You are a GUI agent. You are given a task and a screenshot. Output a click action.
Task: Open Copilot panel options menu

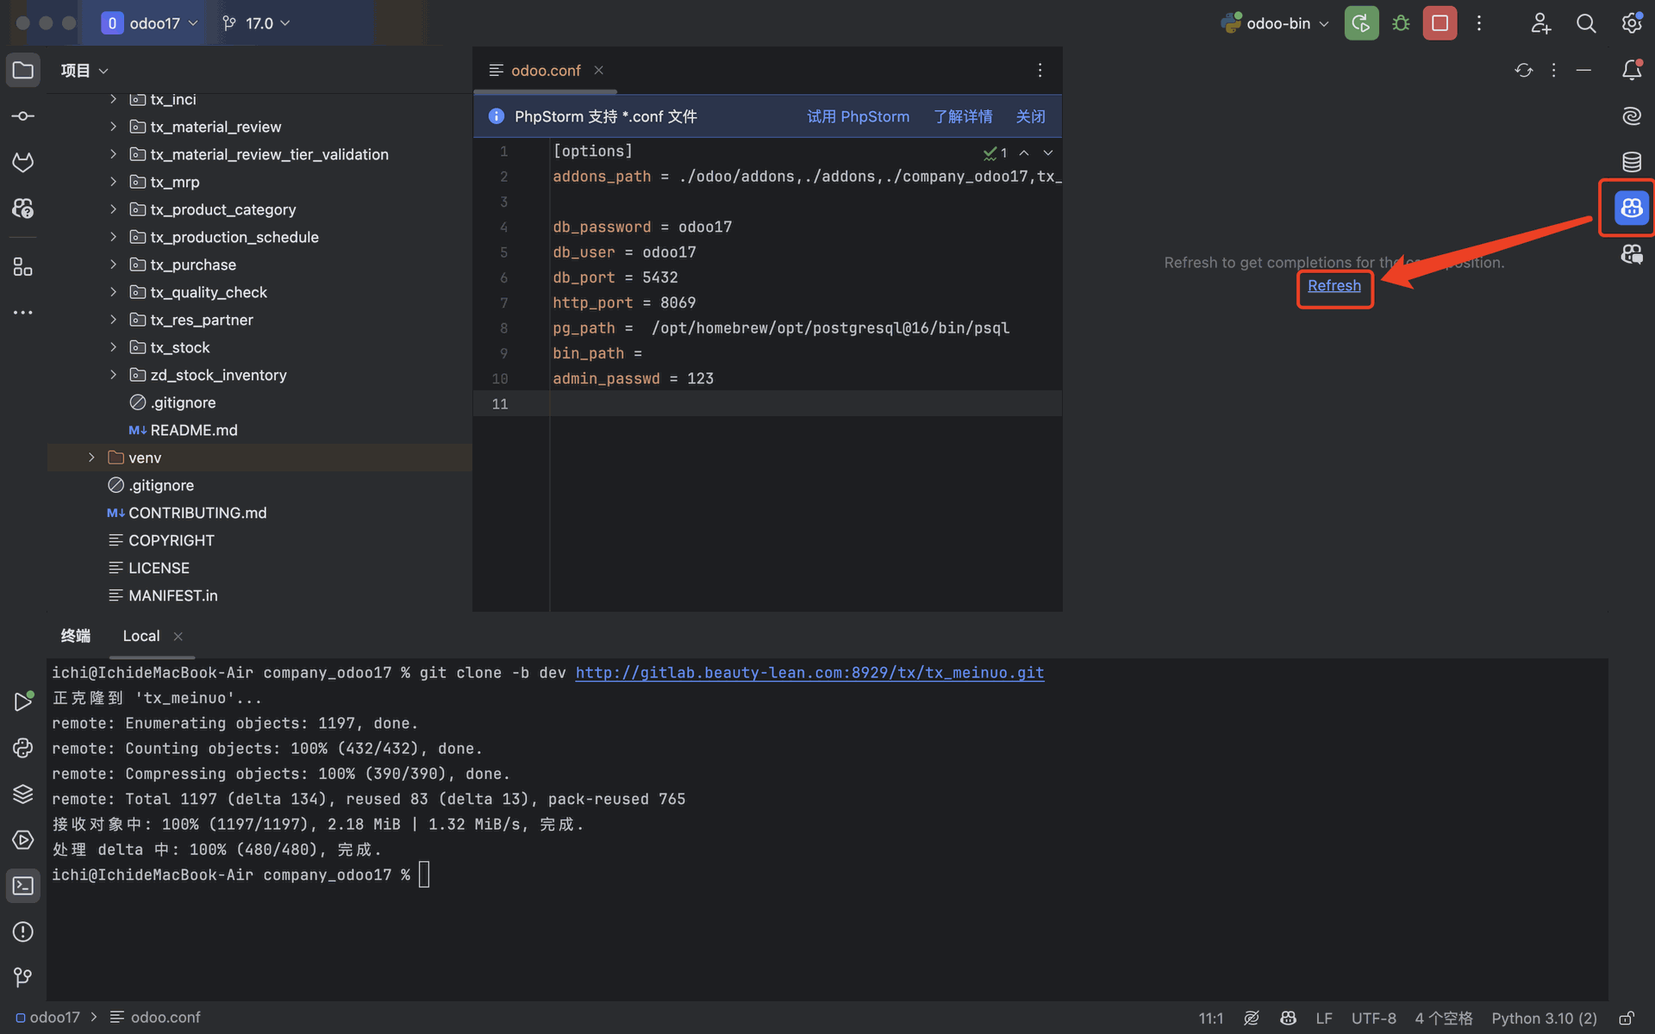(1554, 70)
